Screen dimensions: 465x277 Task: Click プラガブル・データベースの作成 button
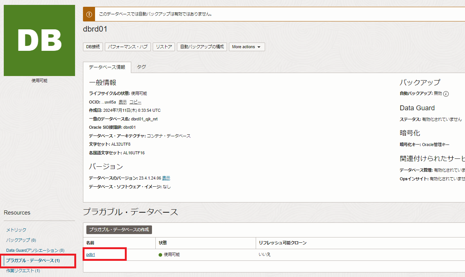[x=119, y=230]
